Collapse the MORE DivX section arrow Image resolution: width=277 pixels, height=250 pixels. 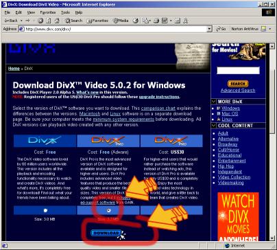(214, 102)
